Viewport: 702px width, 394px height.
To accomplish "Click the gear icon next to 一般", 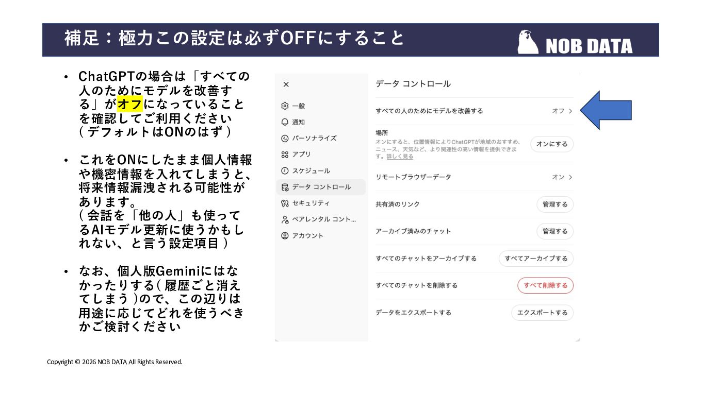I will [x=285, y=106].
